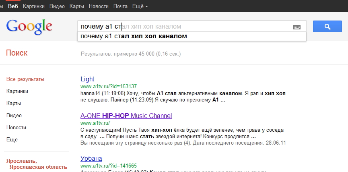
Task: Open the Урбана search result
Action: [x=91, y=158]
